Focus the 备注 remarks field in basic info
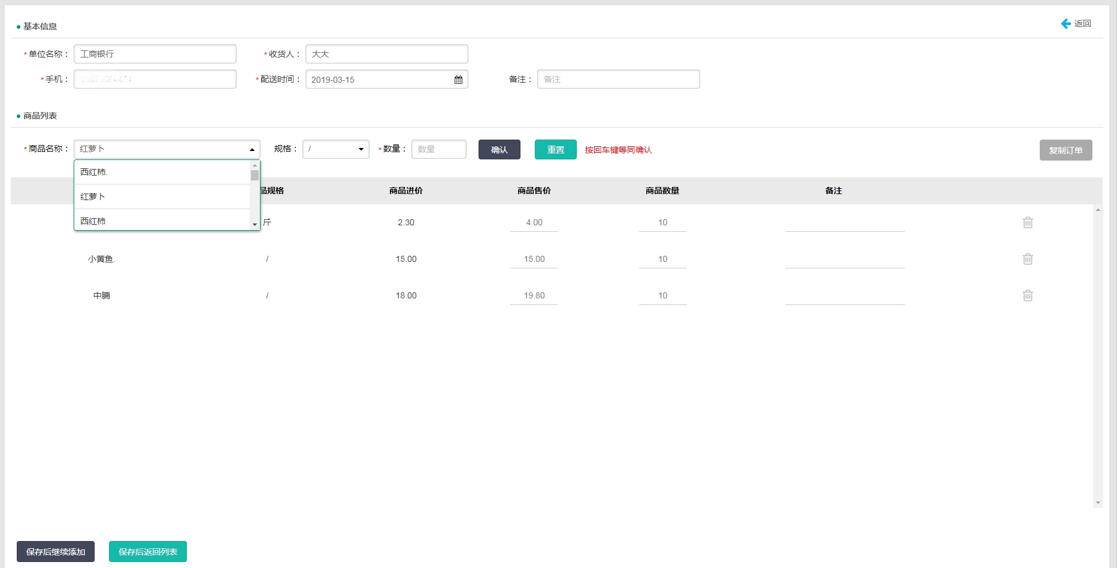Viewport: 1117px width, 568px height. tap(618, 79)
